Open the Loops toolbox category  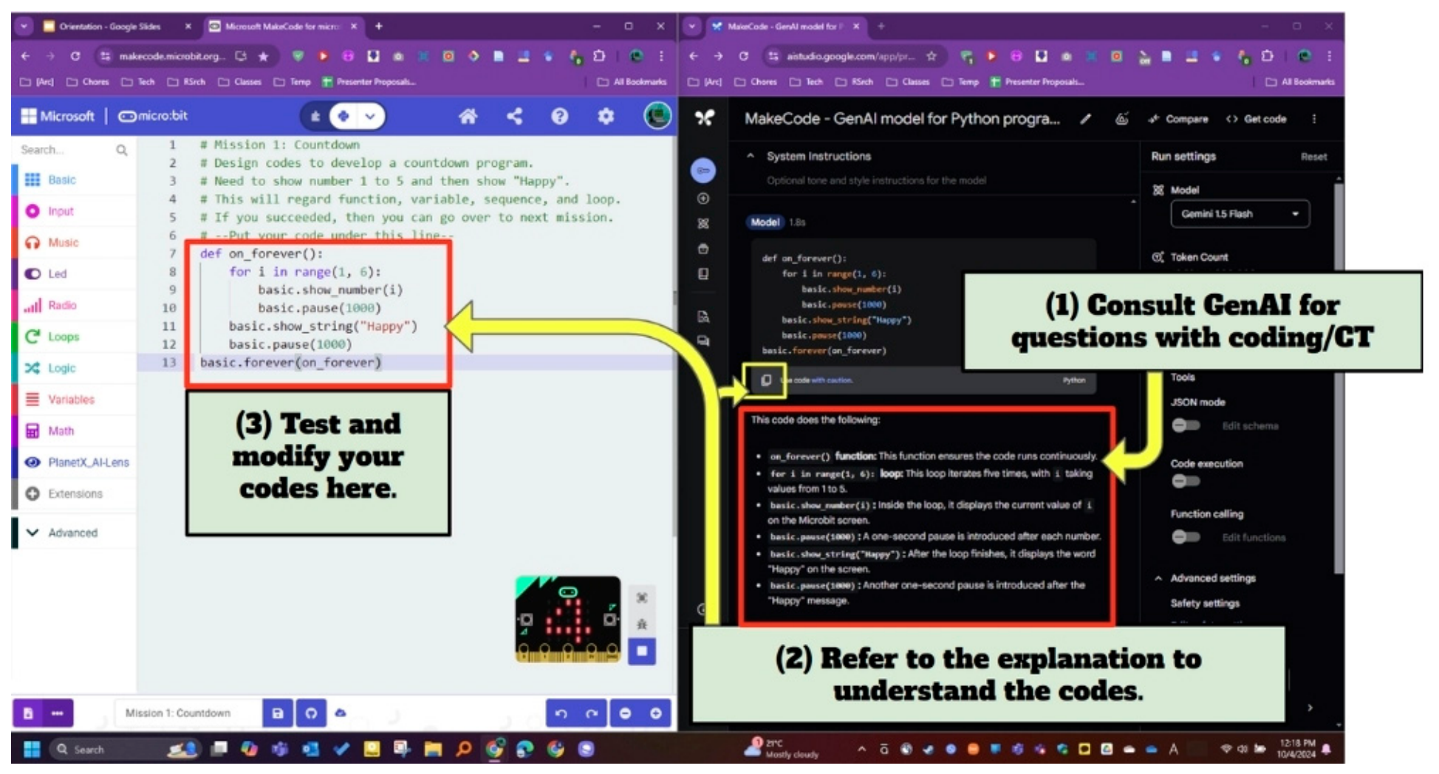click(75, 337)
